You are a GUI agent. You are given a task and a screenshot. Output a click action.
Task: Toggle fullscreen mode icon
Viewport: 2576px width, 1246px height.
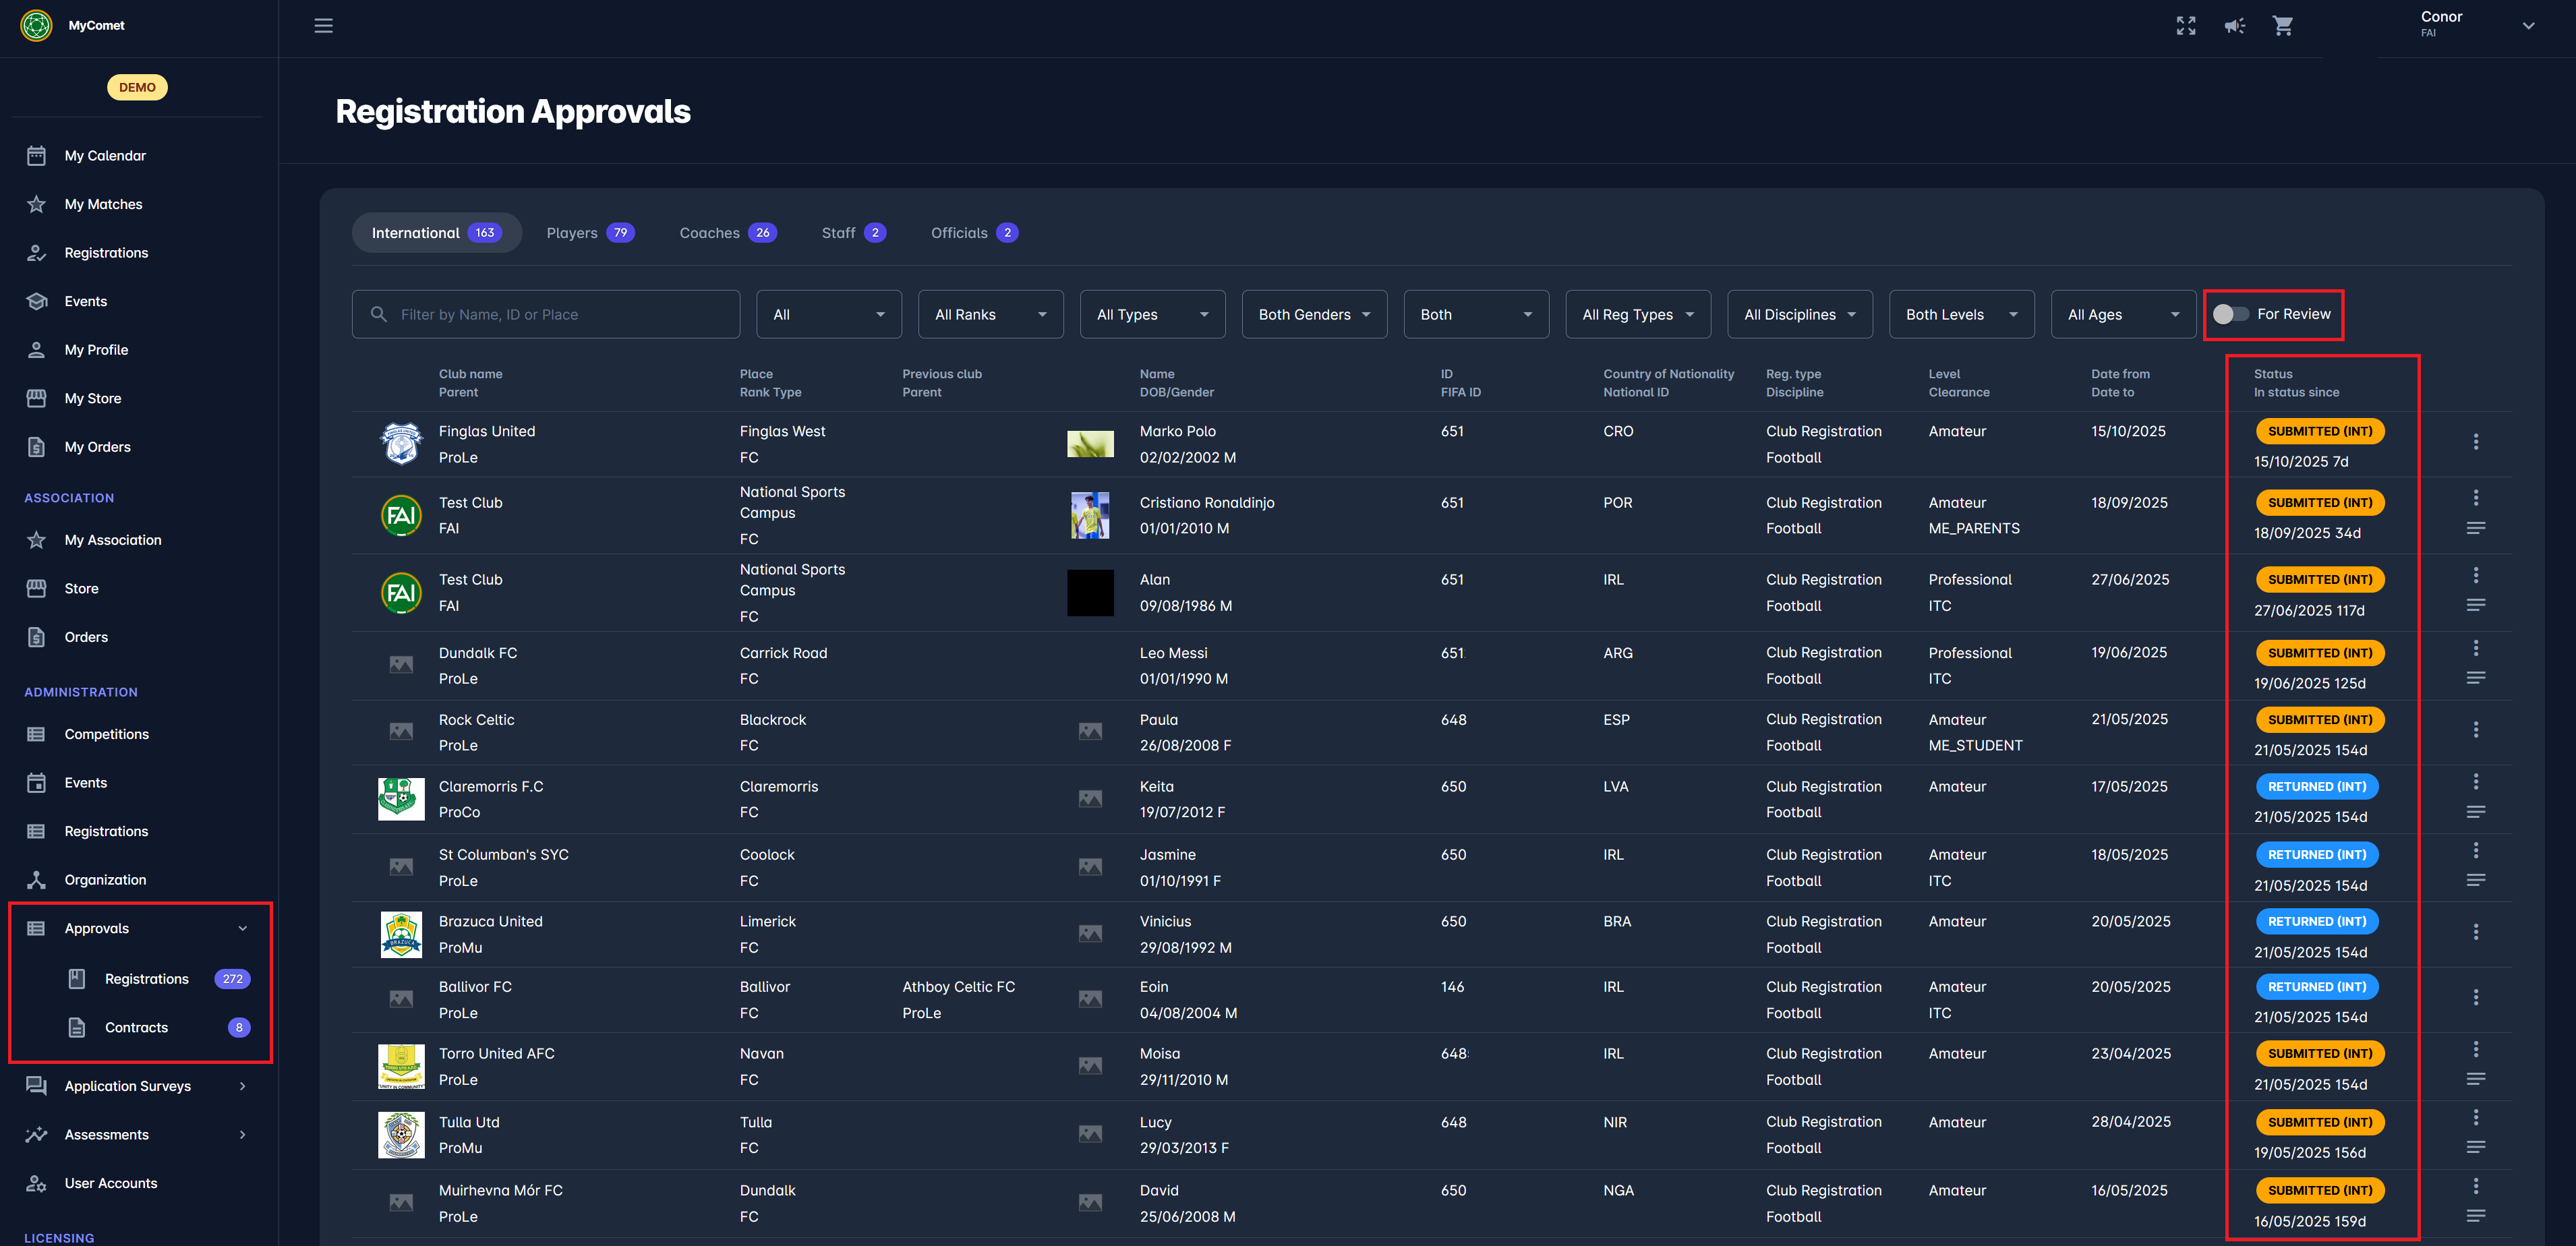coord(2185,26)
